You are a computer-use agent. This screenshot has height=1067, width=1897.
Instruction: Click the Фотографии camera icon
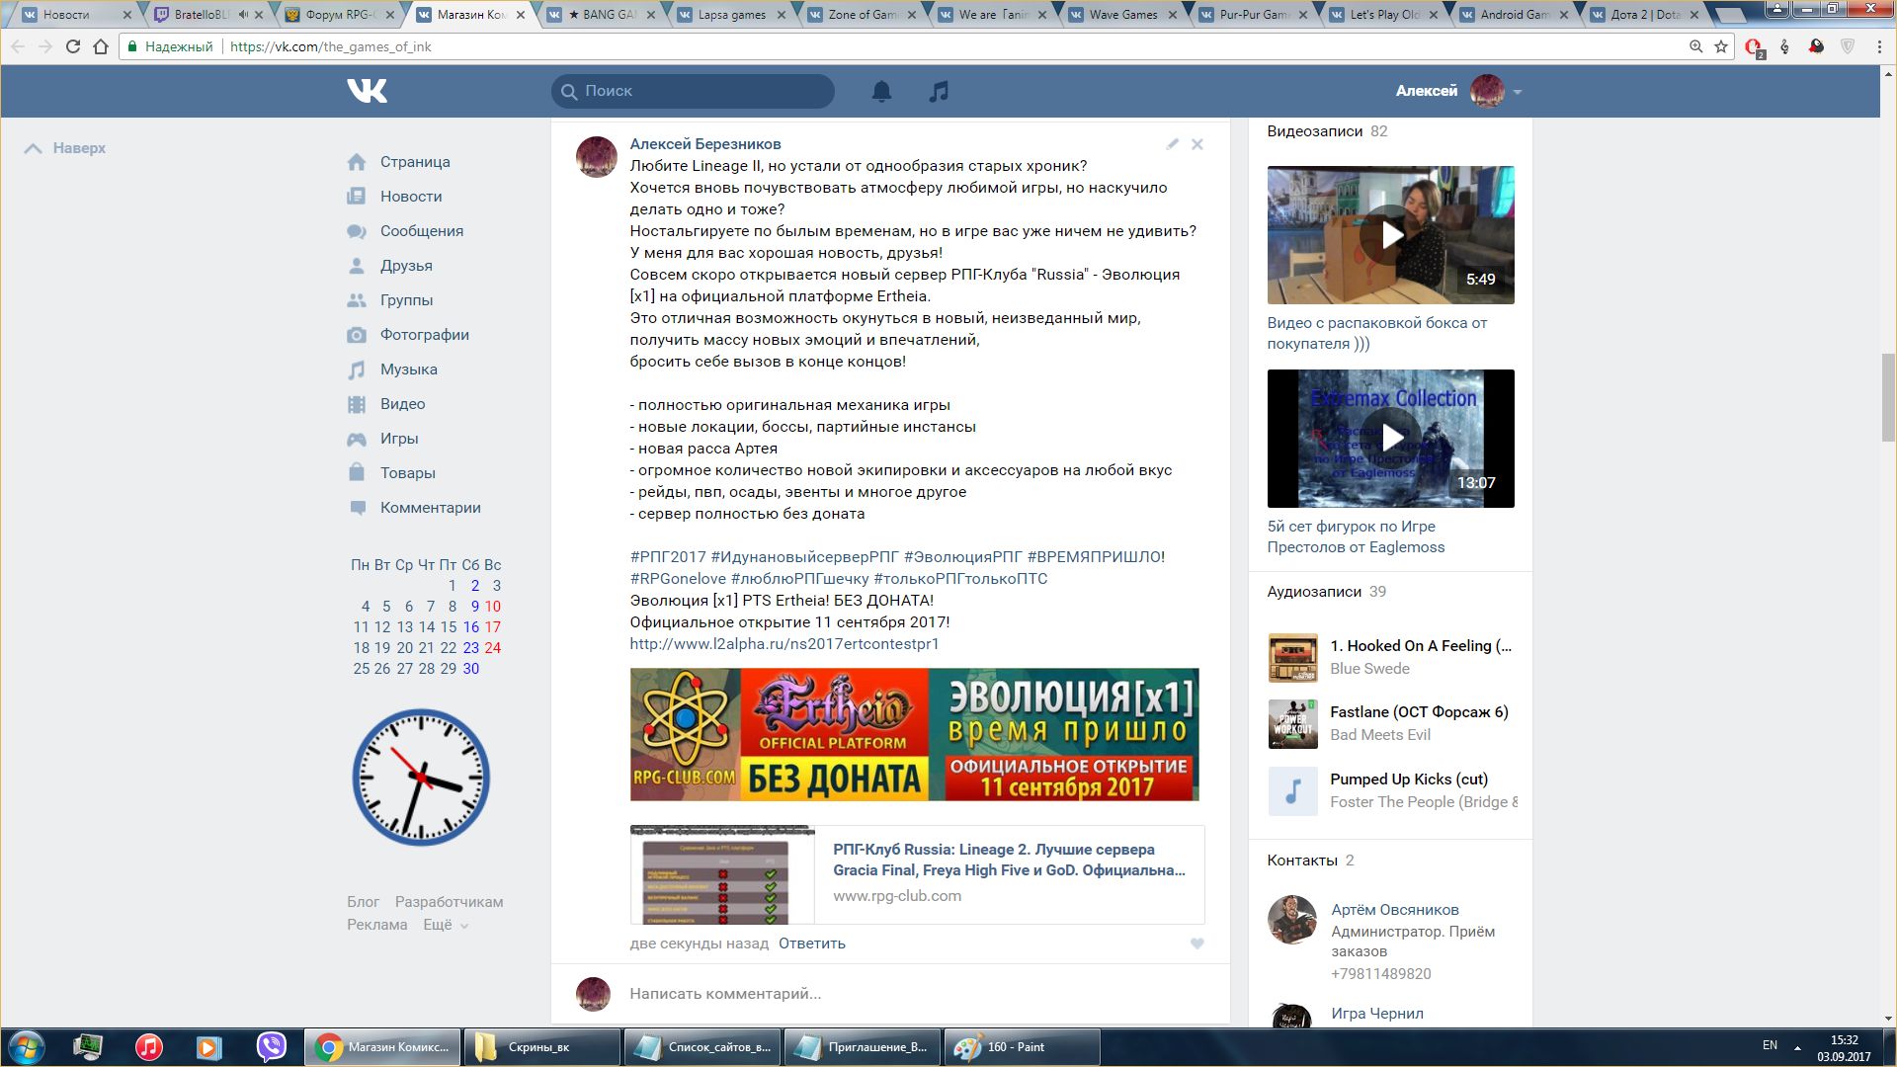coord(357,335)
